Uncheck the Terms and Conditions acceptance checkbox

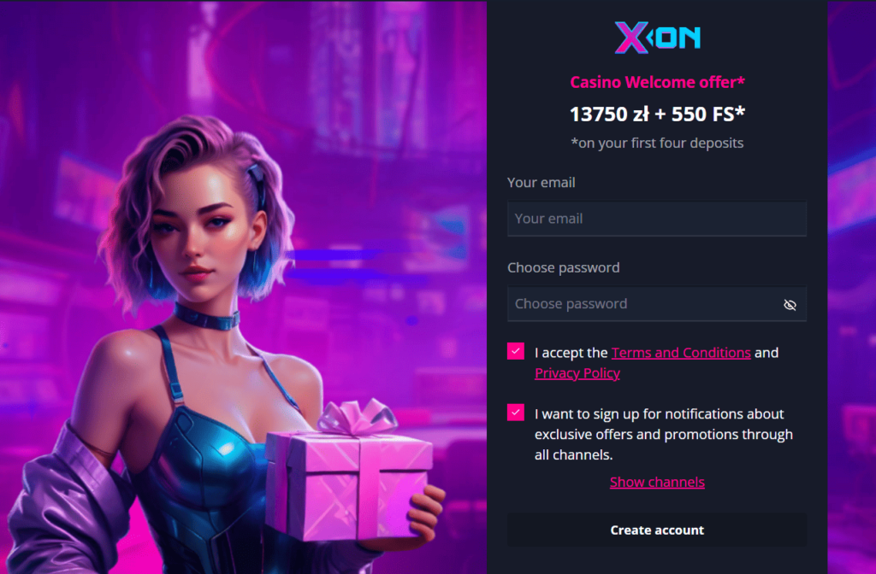click(x=515, y=351)
